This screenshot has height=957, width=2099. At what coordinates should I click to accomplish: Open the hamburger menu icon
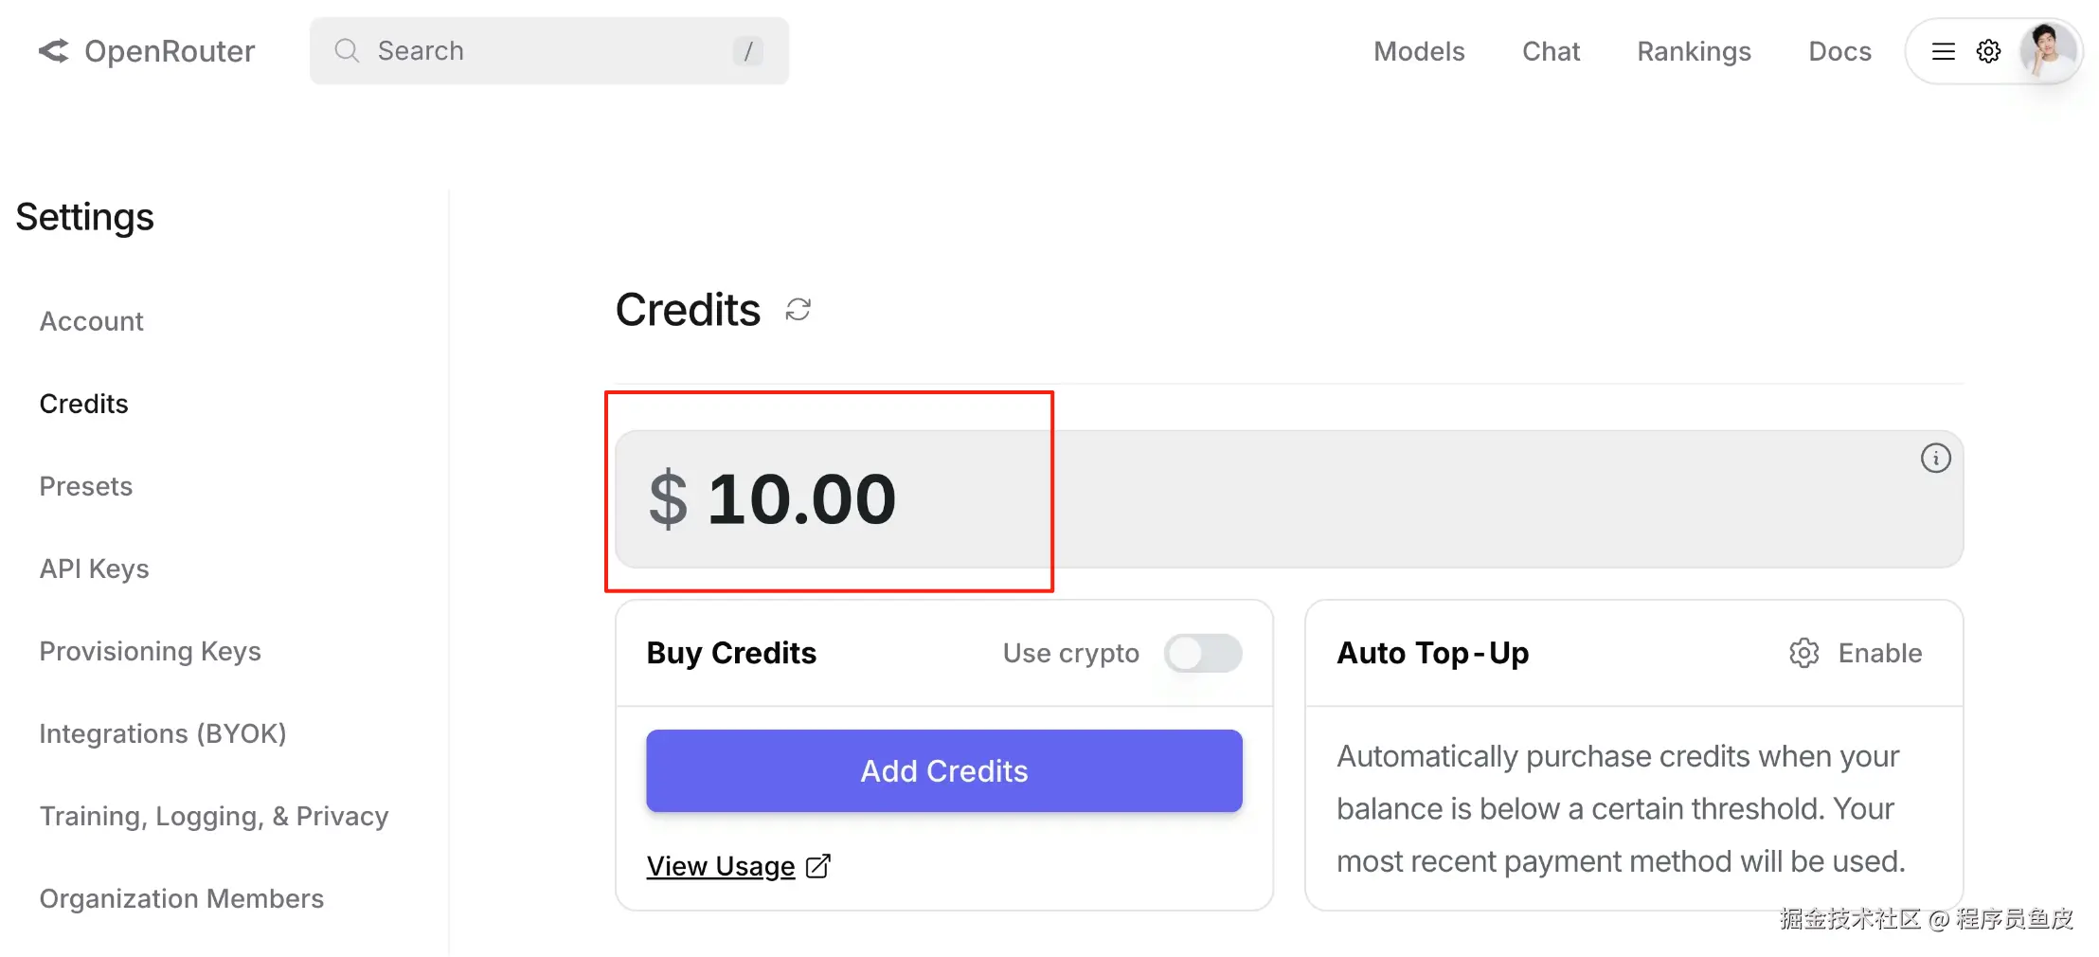[1944, 51]
